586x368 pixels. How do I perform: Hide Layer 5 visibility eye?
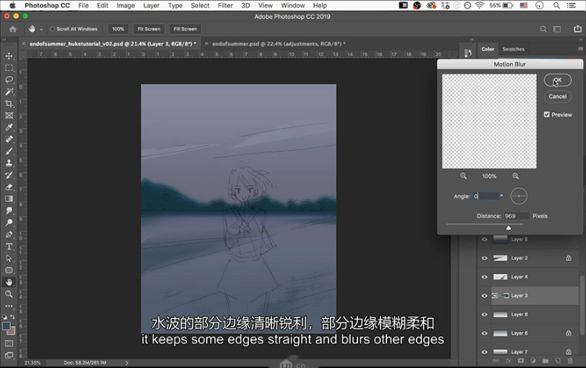485,239
